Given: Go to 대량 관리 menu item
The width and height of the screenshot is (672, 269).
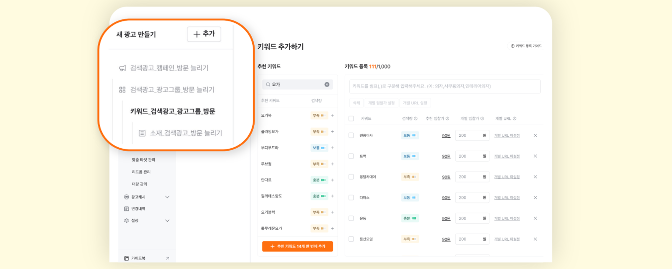Looking at the screenshot, I should point(139,184).
